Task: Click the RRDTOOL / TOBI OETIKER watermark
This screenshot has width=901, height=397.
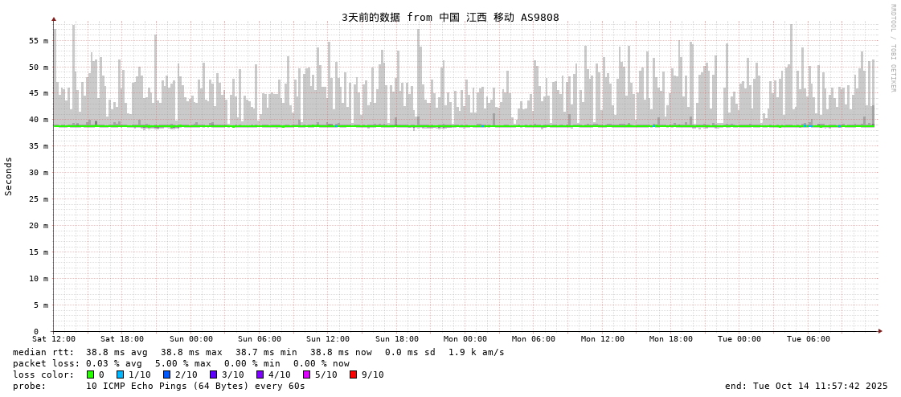Action: click(892, 47)
